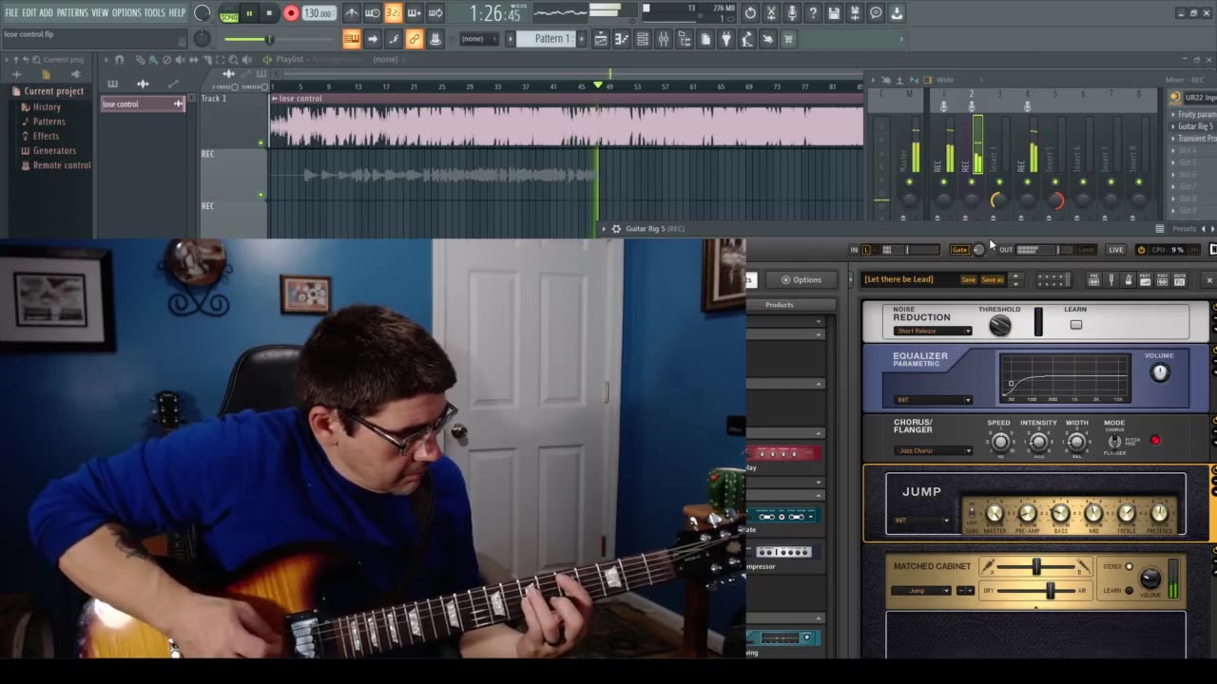Screen dimensions: 1217x684
Task: Open the Short Release preset dropdown
Action: click(934, 331)
